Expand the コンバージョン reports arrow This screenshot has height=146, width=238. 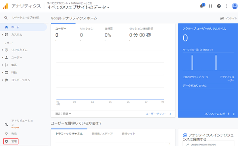click(x=3, y=80)
